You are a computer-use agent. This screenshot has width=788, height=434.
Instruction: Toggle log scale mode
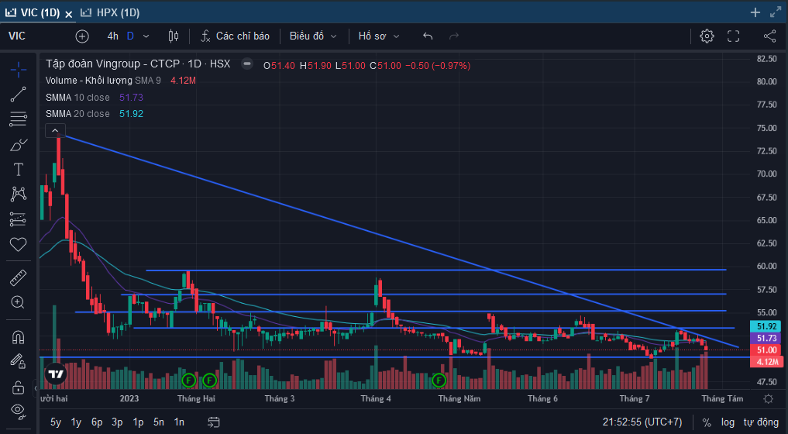[x=728, y=422]
